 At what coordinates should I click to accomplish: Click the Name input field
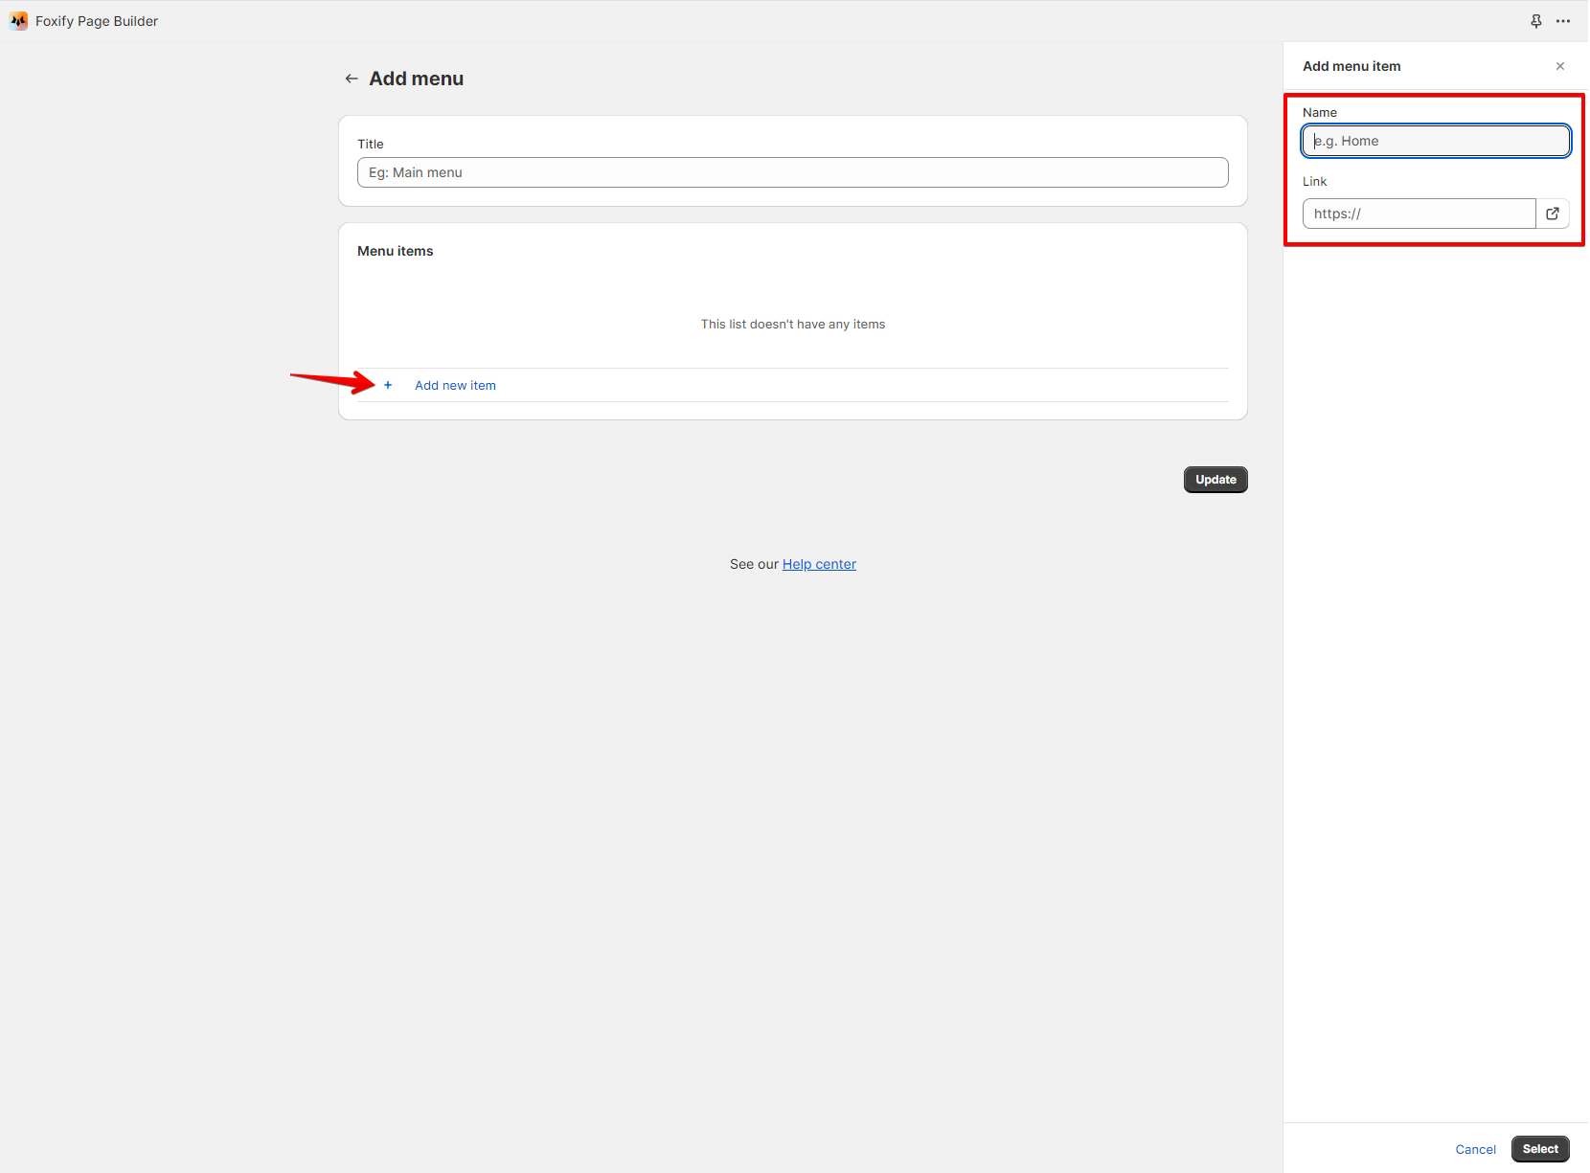point(1436,141)
